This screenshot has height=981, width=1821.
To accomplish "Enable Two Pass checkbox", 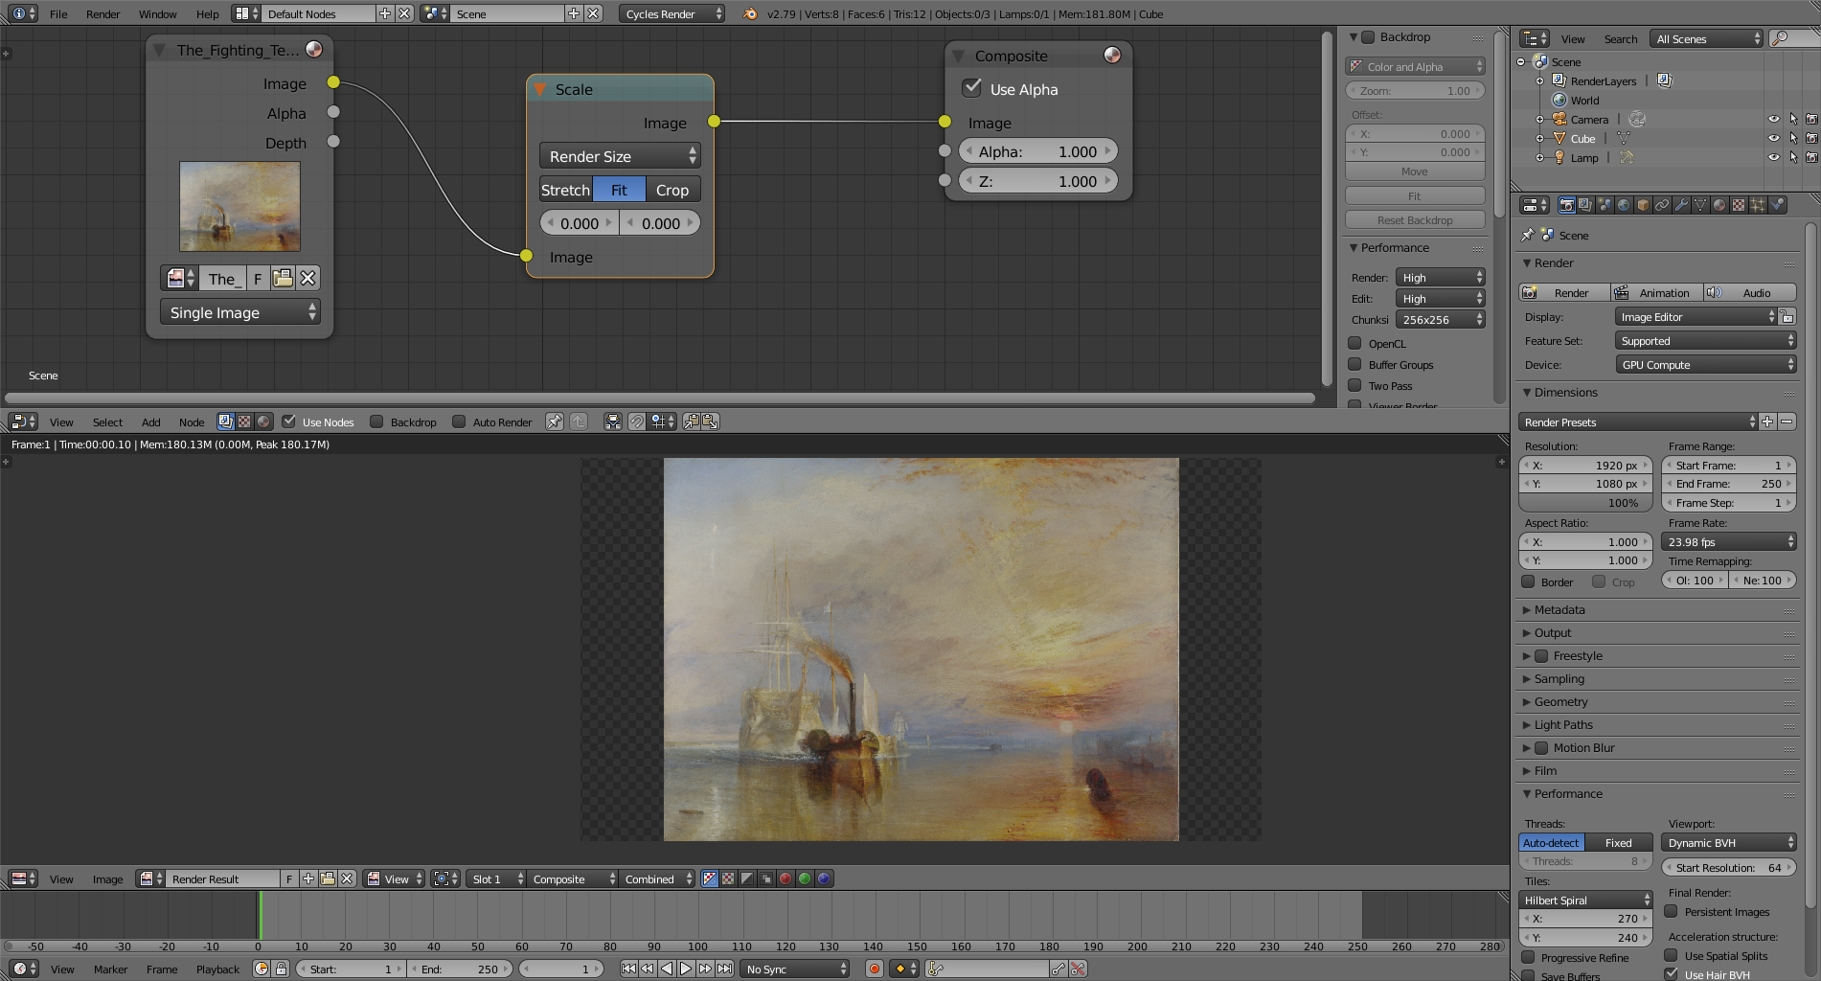I will coord(1354,385).
